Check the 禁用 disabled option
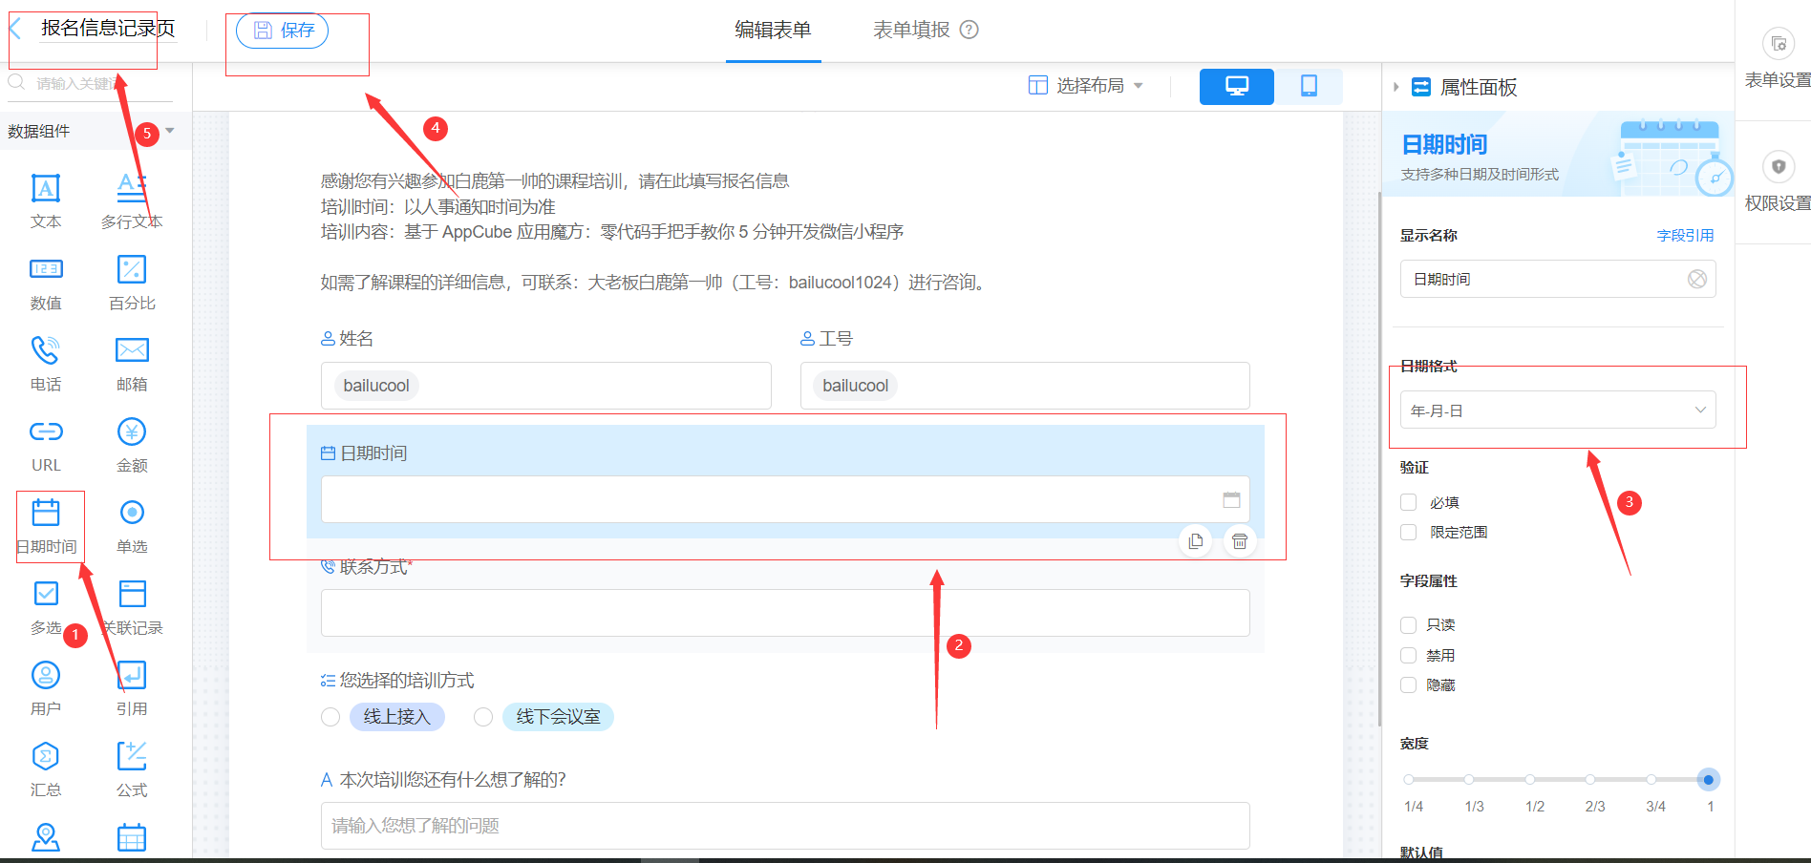The image size is (1811, 863). point(1409,655)
